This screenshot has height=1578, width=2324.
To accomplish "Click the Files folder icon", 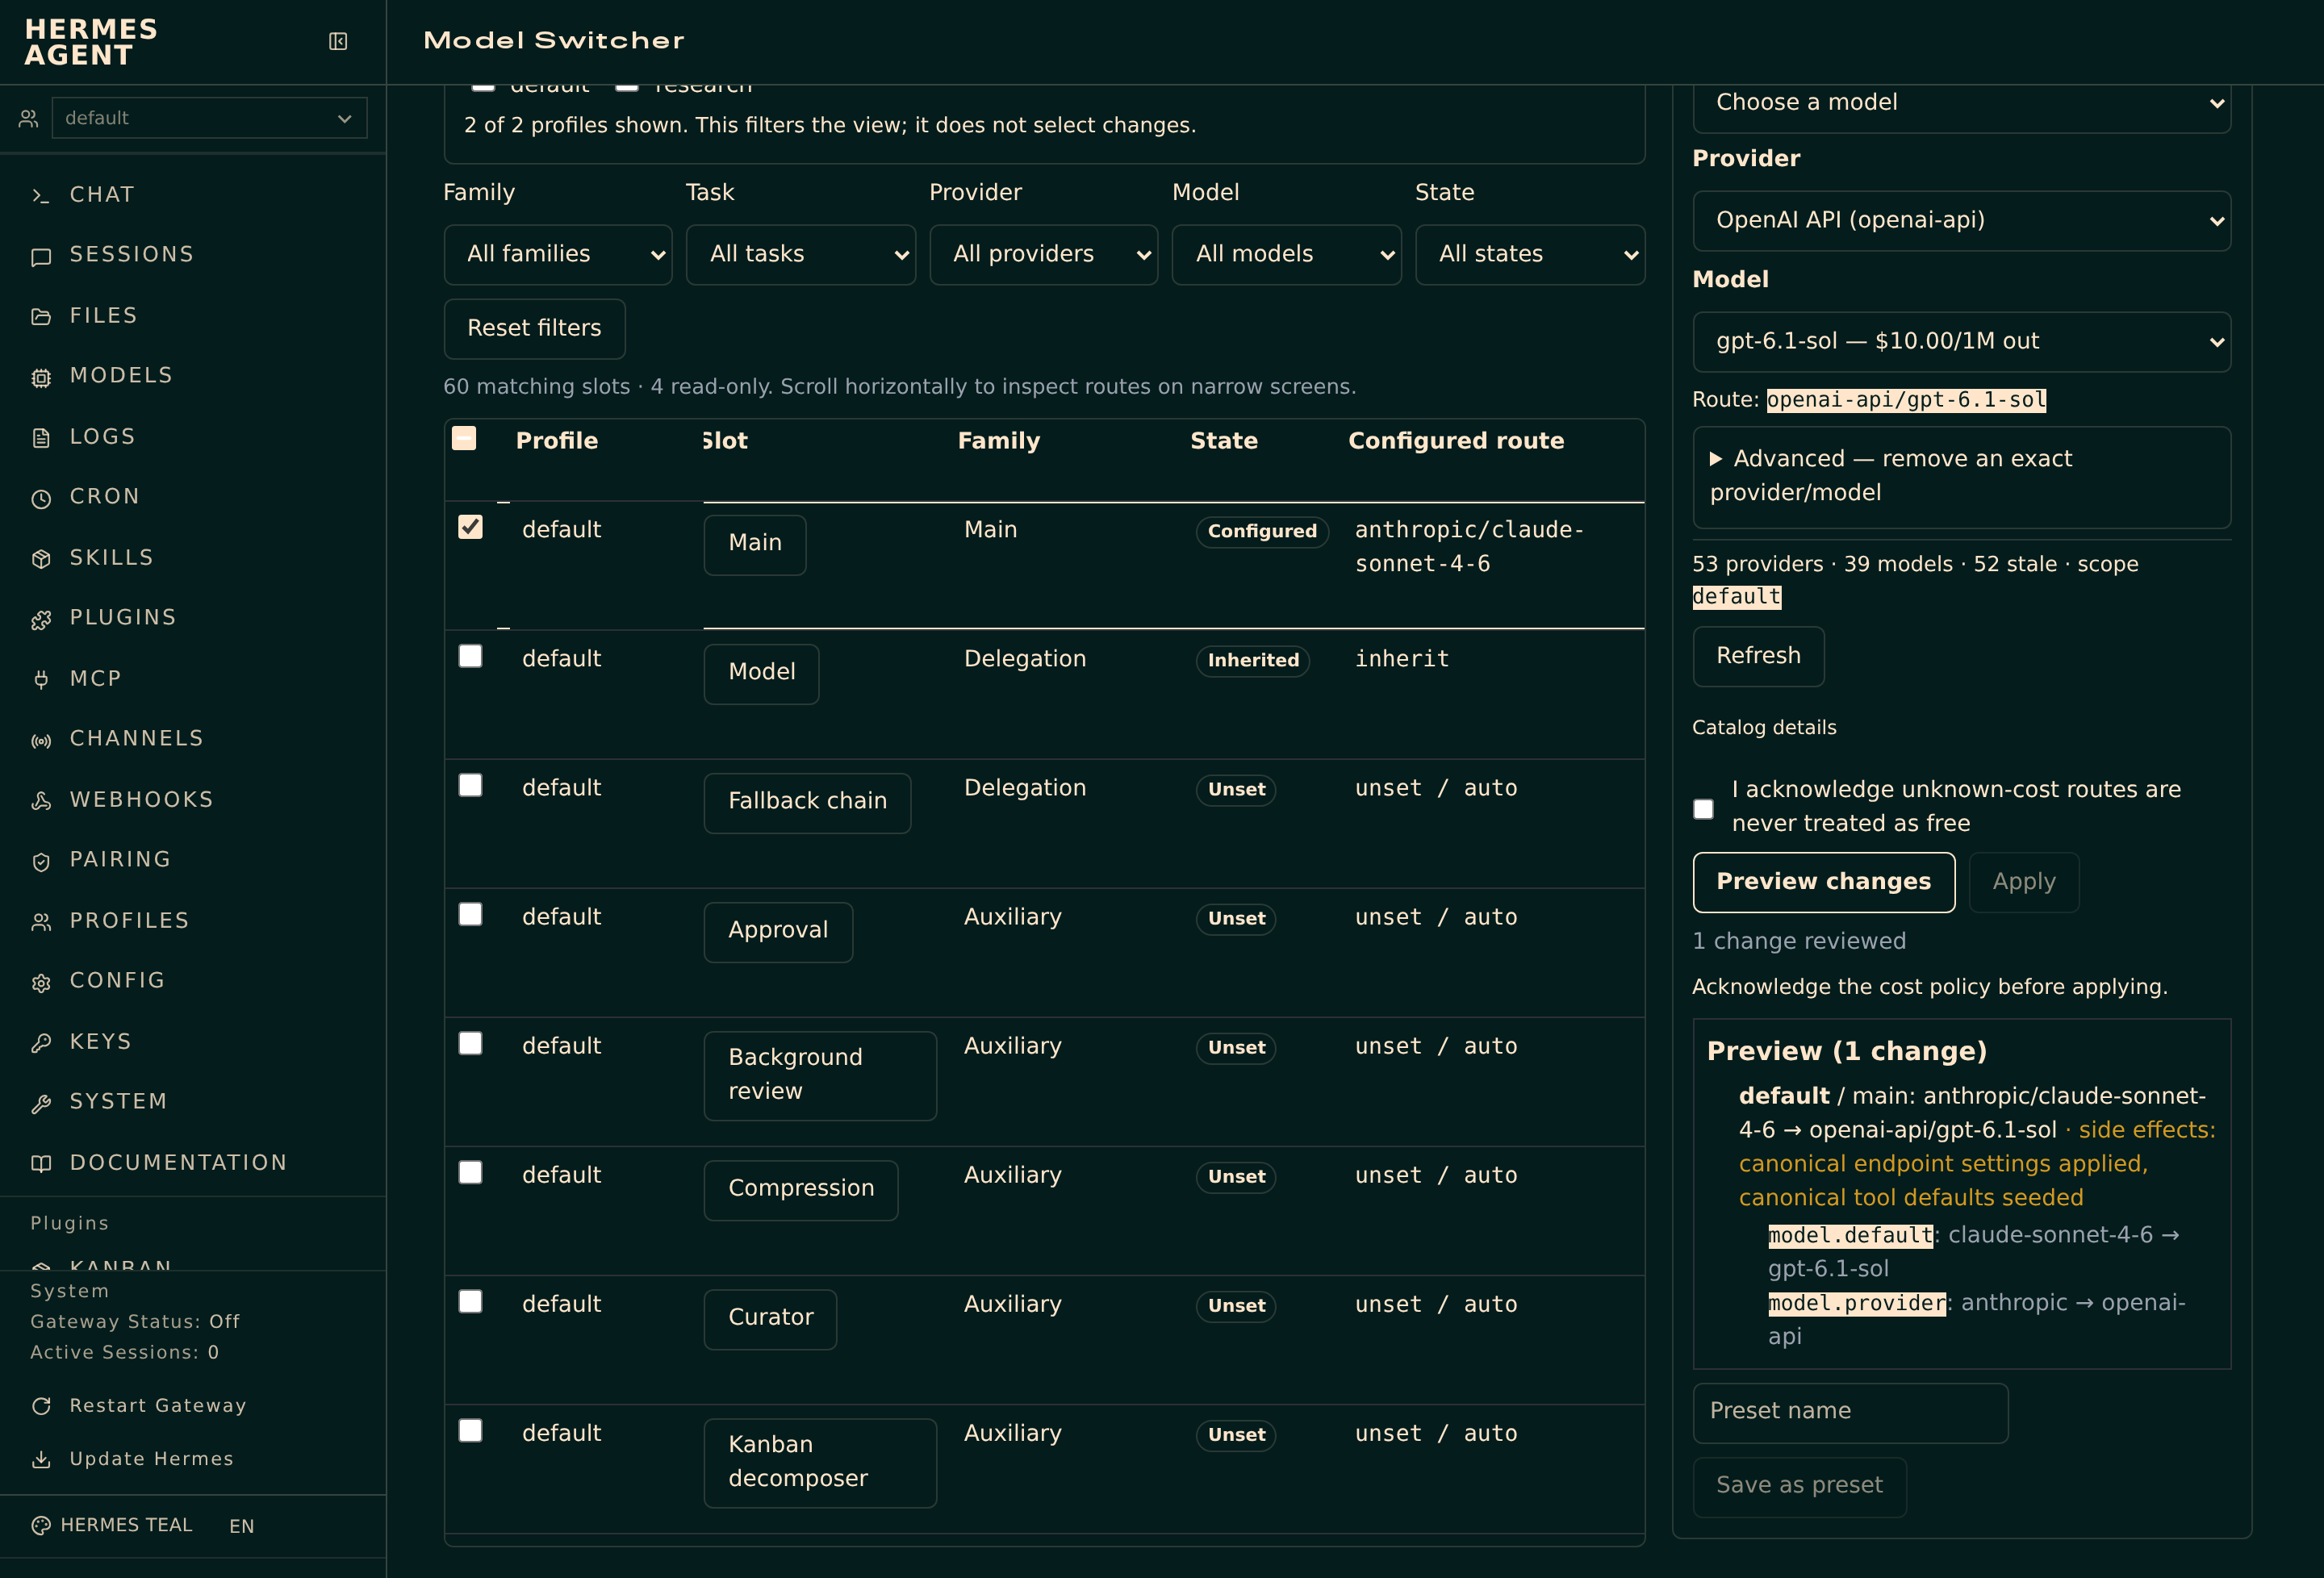I will point(41,317).
